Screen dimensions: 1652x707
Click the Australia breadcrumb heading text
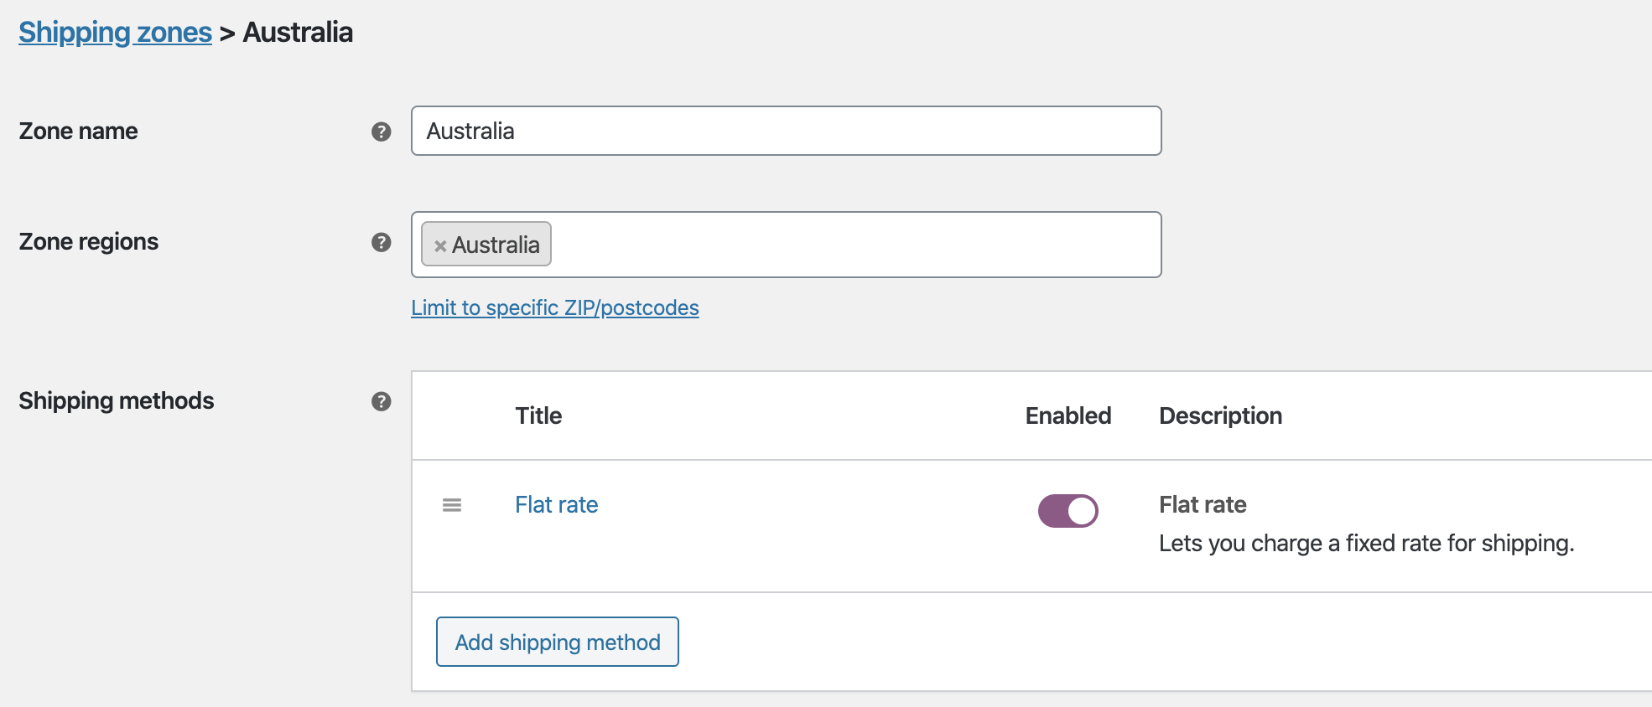(298, 33)
